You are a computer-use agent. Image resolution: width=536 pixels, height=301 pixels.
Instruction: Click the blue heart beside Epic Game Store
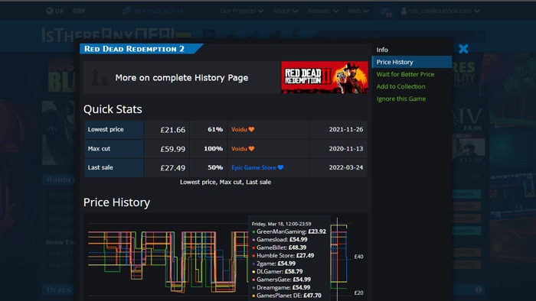click(281, 168)
